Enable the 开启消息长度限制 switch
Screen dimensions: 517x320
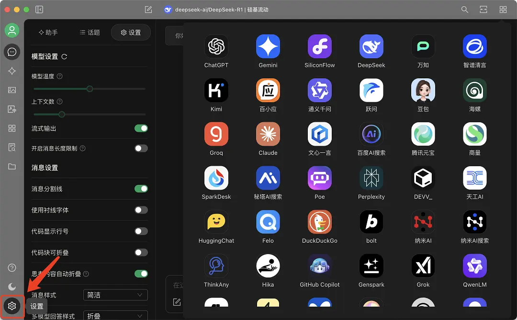click(141, 149)
